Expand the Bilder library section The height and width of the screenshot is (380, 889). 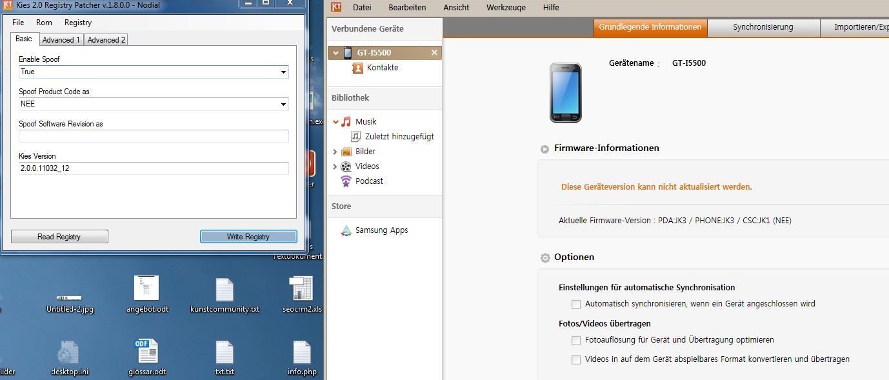point(335,152)
